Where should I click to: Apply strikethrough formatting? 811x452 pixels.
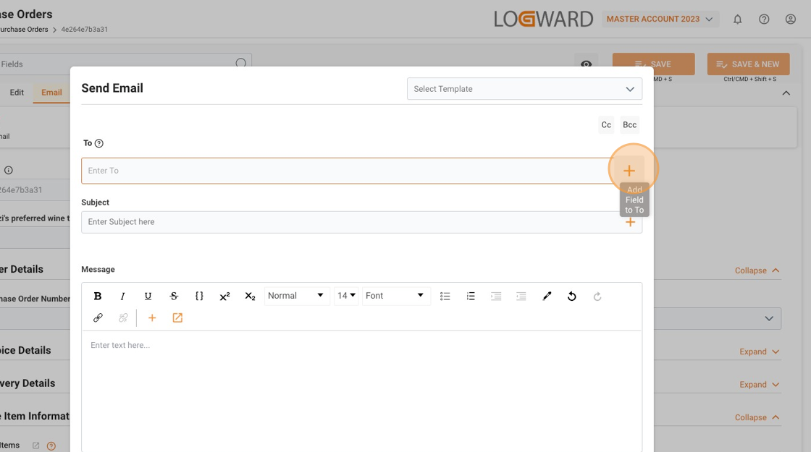click(174, 296)
